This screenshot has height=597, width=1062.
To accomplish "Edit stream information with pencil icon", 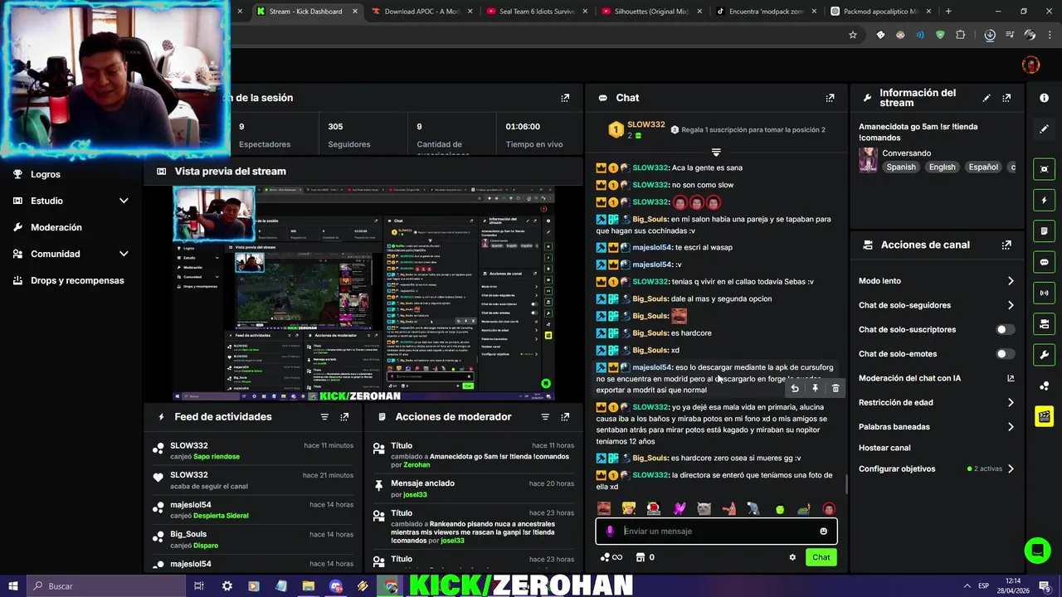I will 986,98.
